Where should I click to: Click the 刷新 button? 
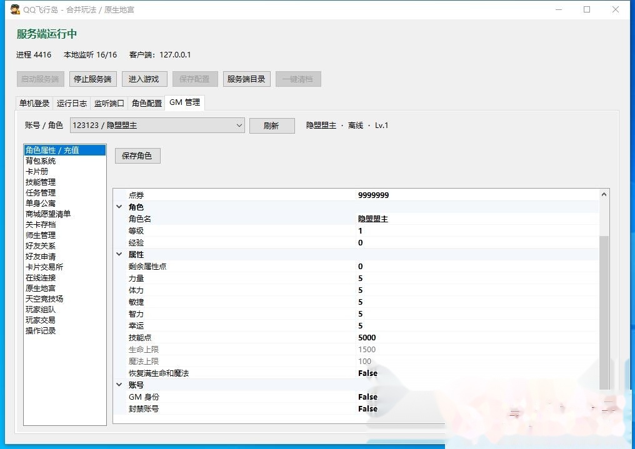pos(272,126)
